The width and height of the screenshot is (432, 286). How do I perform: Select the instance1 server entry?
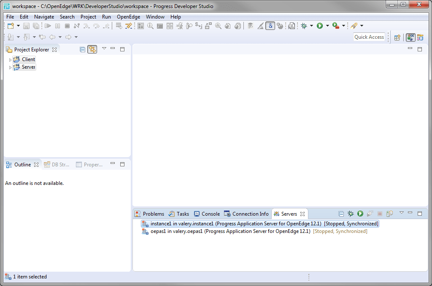(260, 224)
